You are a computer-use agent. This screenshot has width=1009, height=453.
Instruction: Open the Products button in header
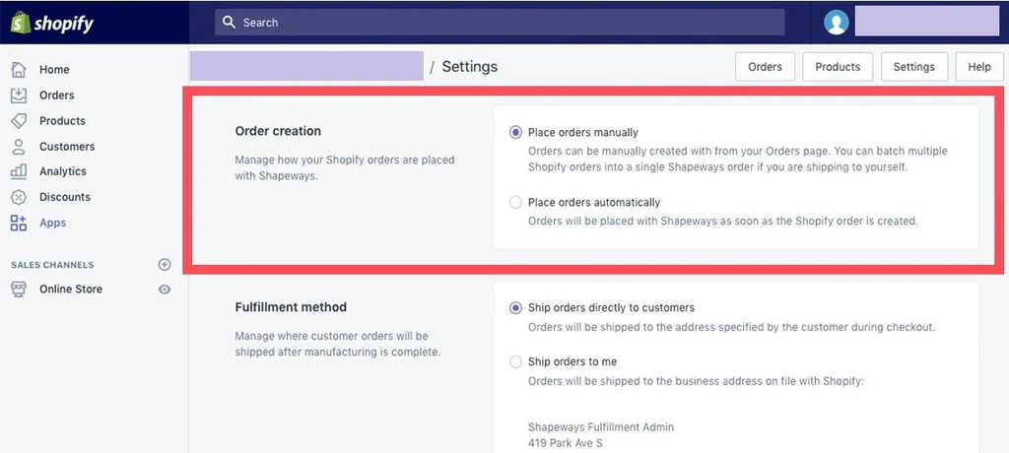pos(838,67)
